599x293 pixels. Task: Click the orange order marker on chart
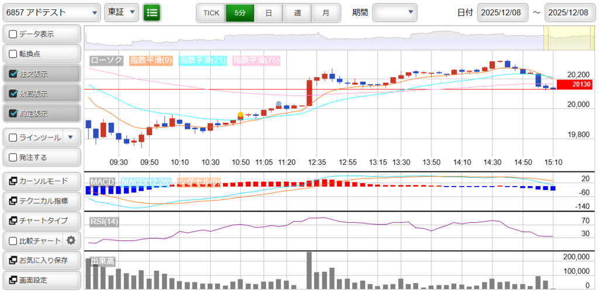coord(240,115)
